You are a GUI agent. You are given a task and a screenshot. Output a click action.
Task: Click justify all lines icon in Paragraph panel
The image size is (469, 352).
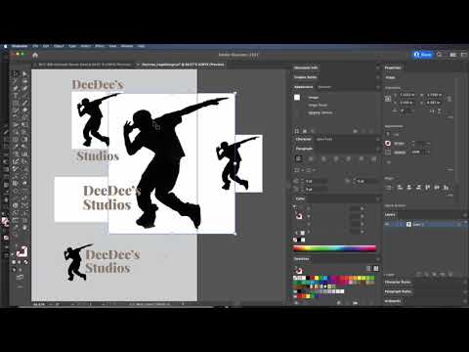(x=373, y=159)
